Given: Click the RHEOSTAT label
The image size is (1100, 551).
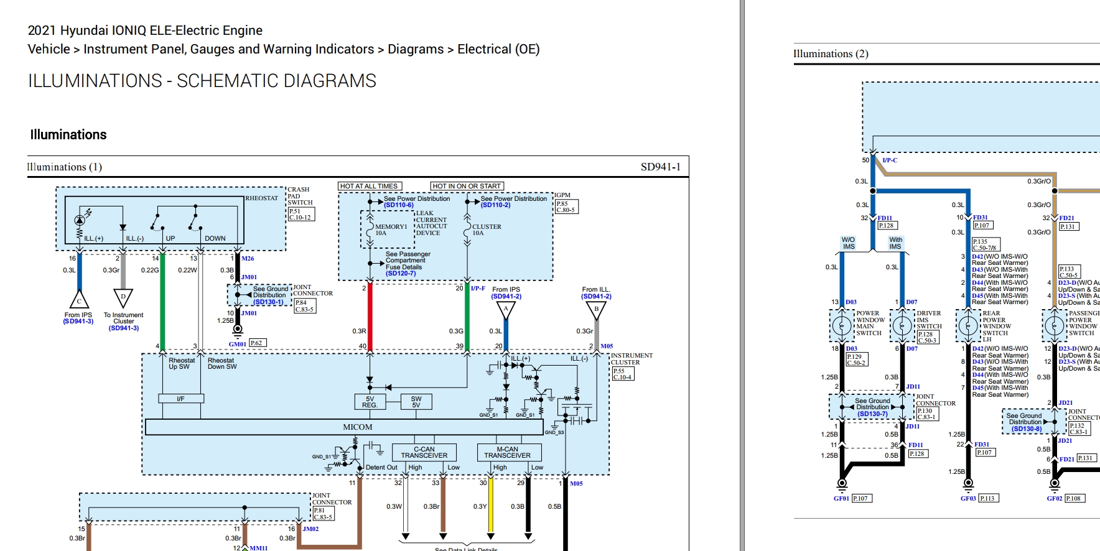Looking at the screenshot, I should coord(262,198).
